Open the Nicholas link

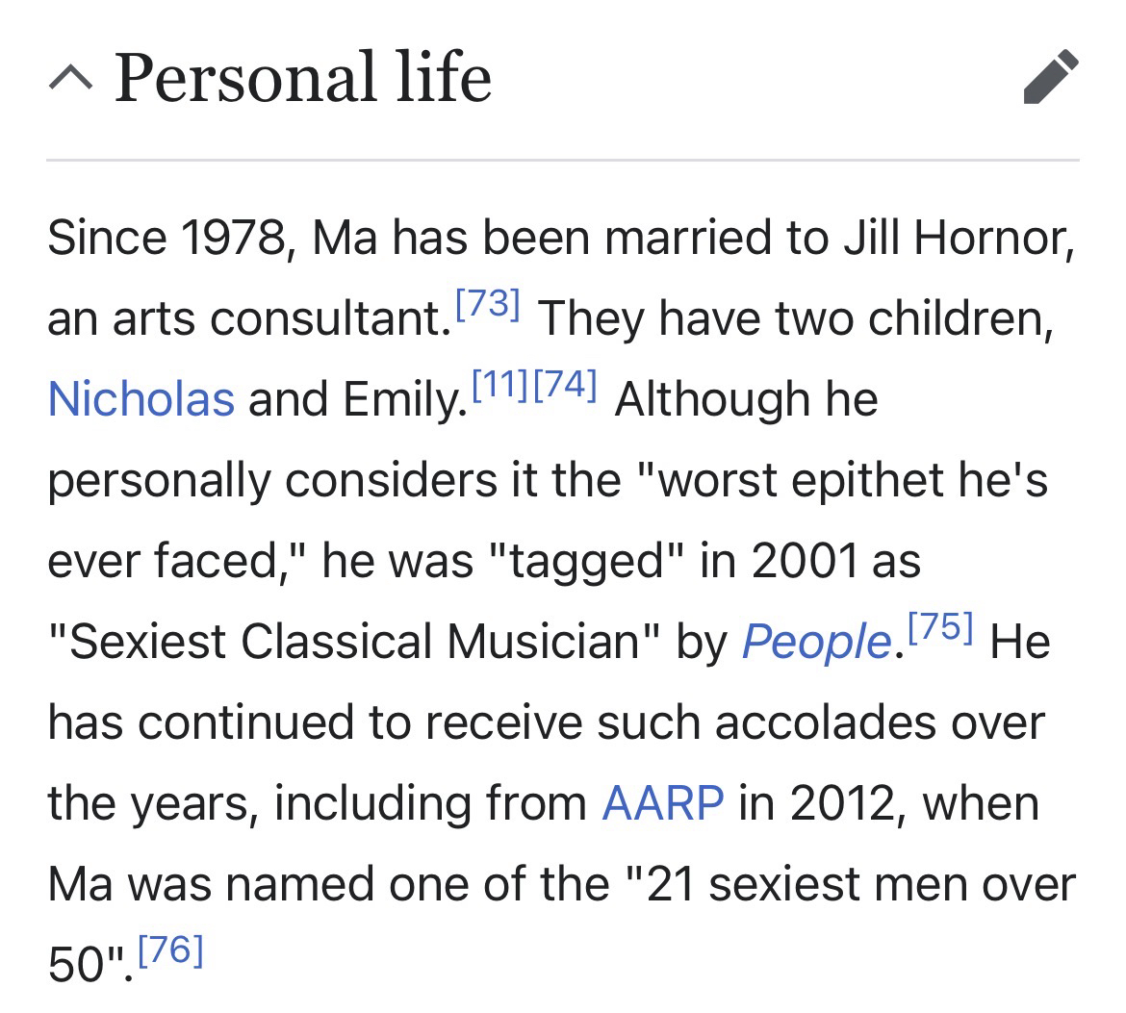(141, 398)
